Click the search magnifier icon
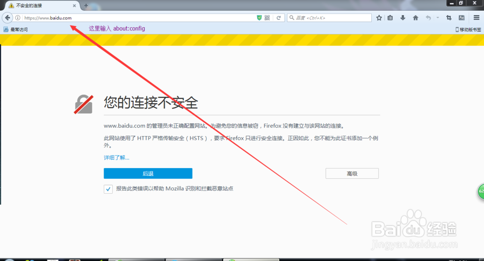The image size is (484, 261). click(291, 18)
